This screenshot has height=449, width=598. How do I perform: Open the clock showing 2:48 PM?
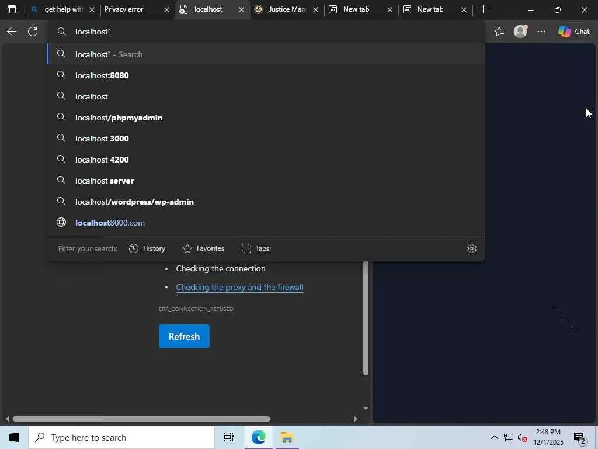(548, 437)
